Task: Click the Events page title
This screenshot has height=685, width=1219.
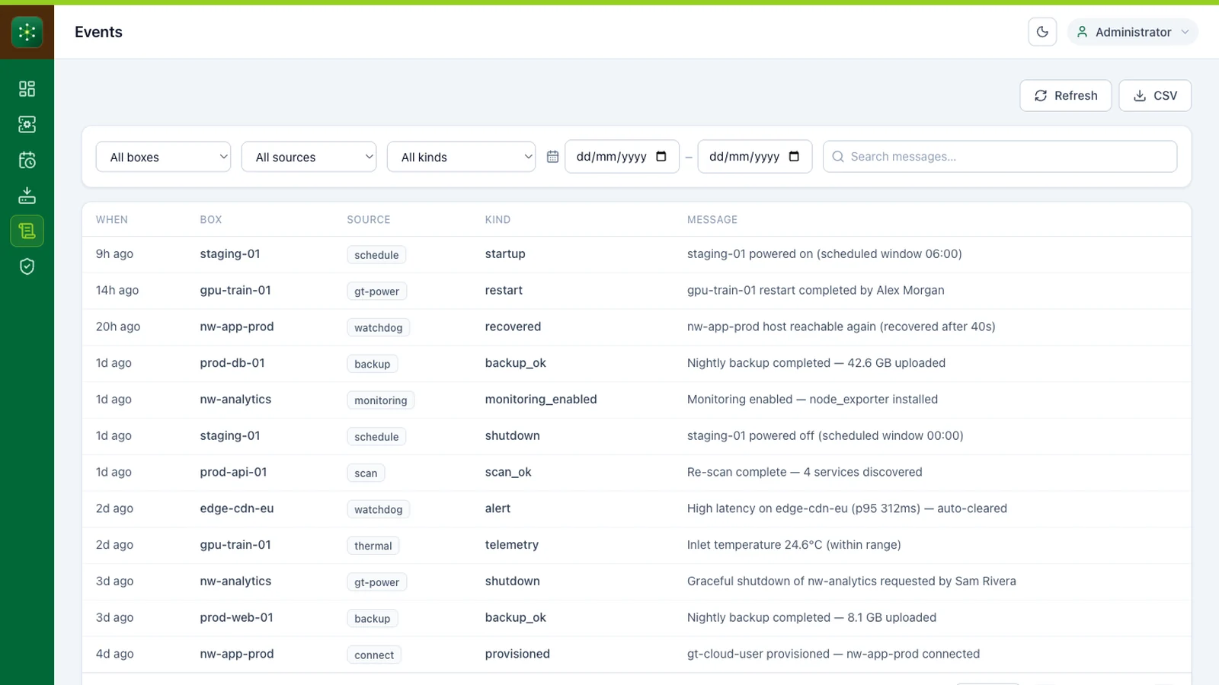Action: [98, 32]
